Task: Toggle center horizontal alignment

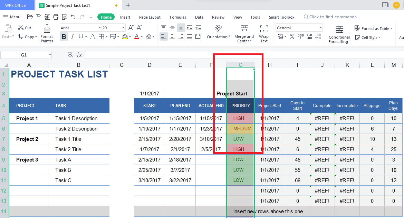Action: (172, 37)
